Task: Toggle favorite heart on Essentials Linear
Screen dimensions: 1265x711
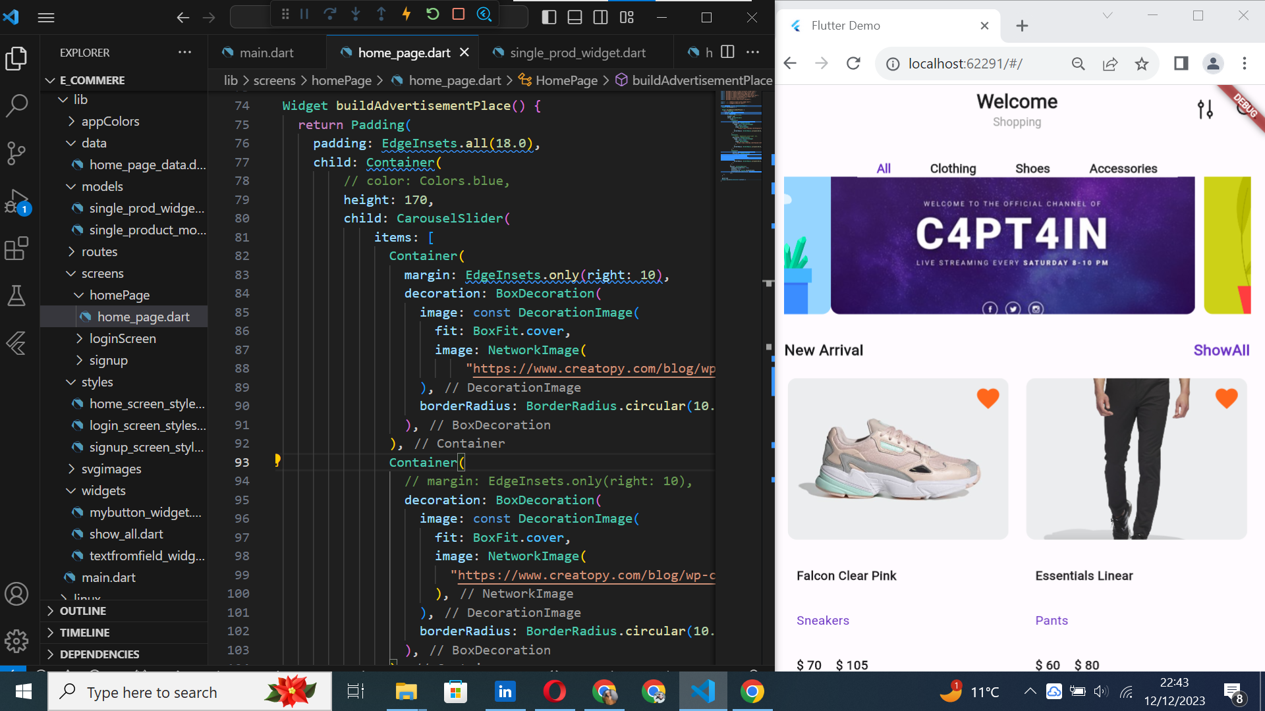Action: pos(1226,398)
